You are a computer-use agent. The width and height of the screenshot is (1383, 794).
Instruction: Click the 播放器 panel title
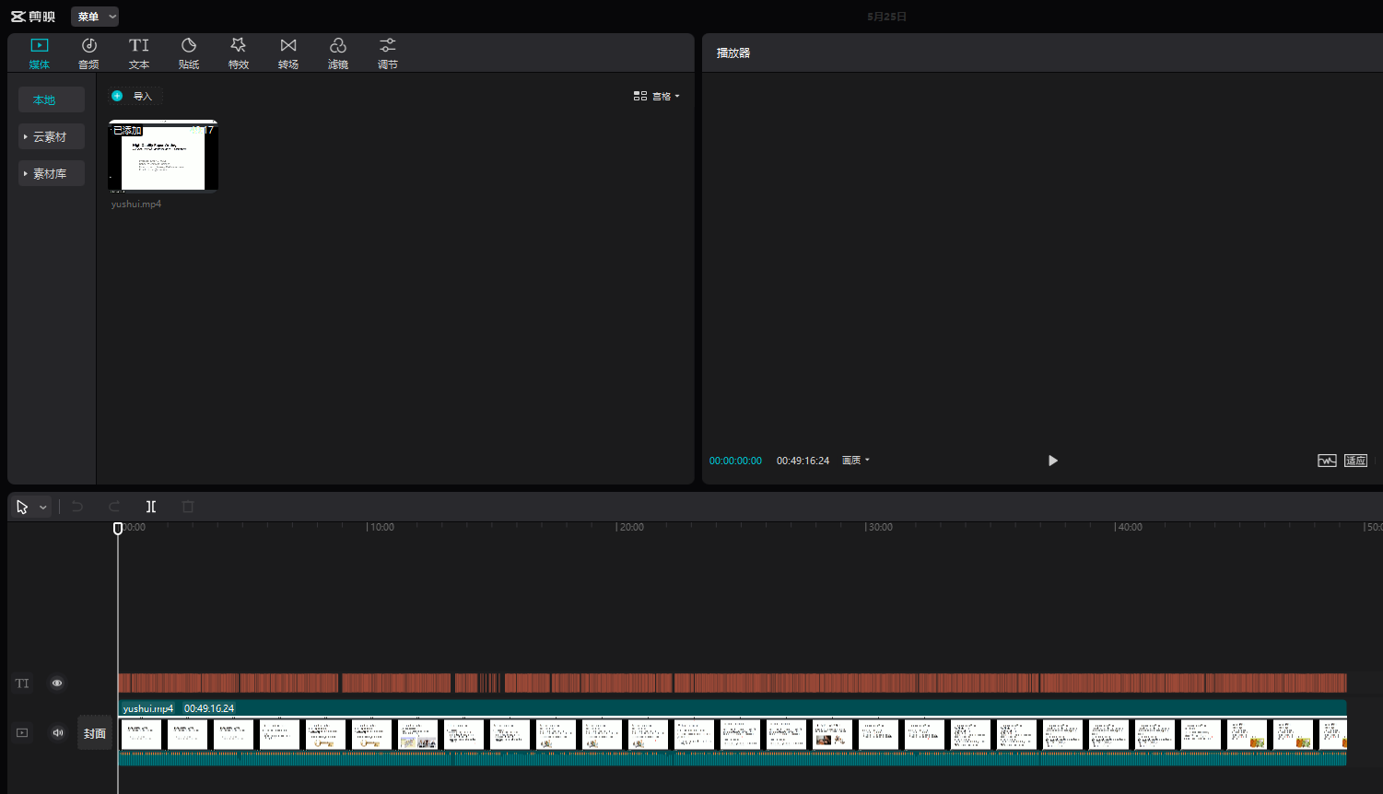pos(733,53)
